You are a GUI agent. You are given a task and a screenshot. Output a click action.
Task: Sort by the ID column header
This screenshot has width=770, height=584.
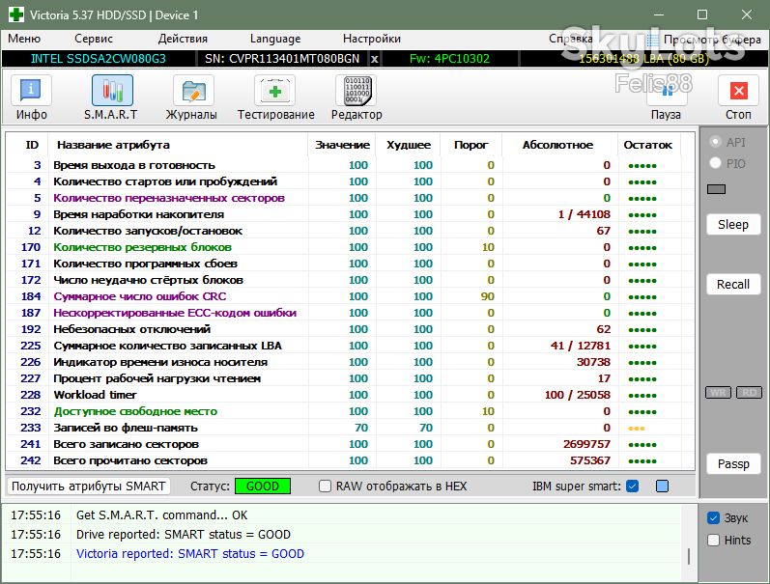pyautogui.click(x=32, y=145)
